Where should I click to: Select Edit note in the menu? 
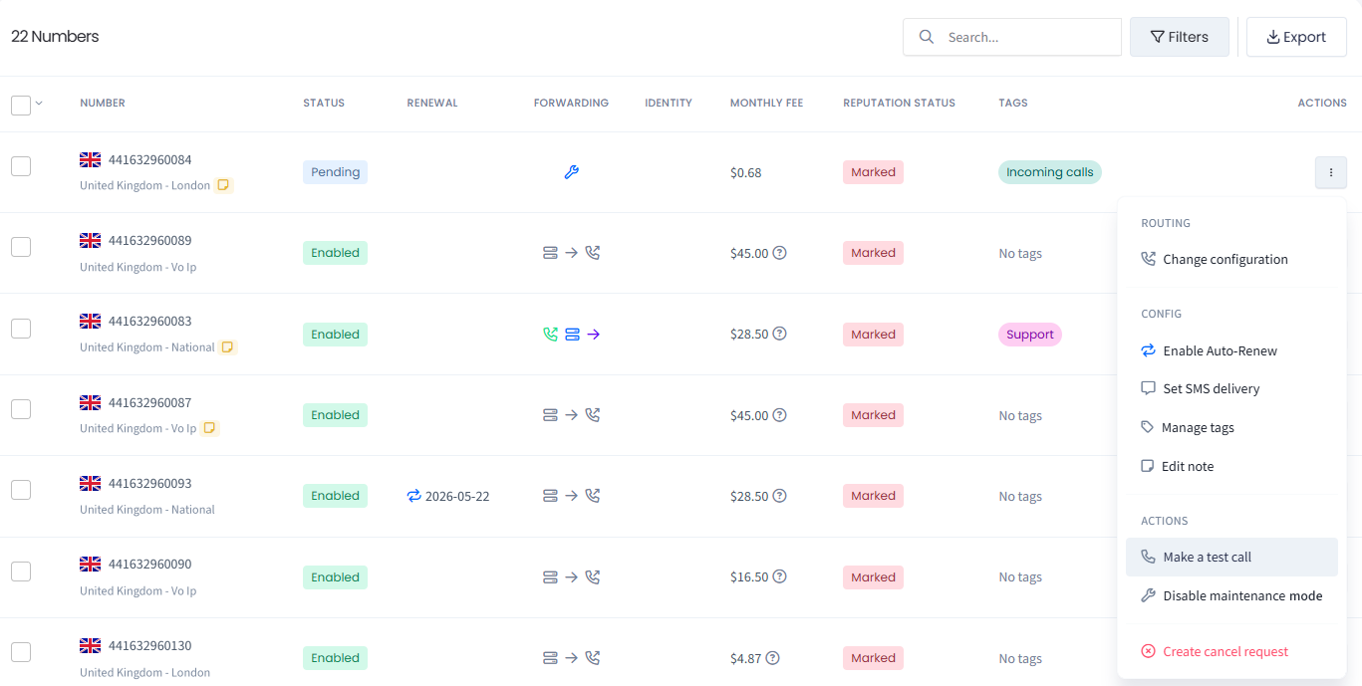(1231, 466)
